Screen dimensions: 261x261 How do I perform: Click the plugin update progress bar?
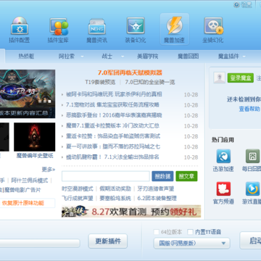(x=40, y=243)
